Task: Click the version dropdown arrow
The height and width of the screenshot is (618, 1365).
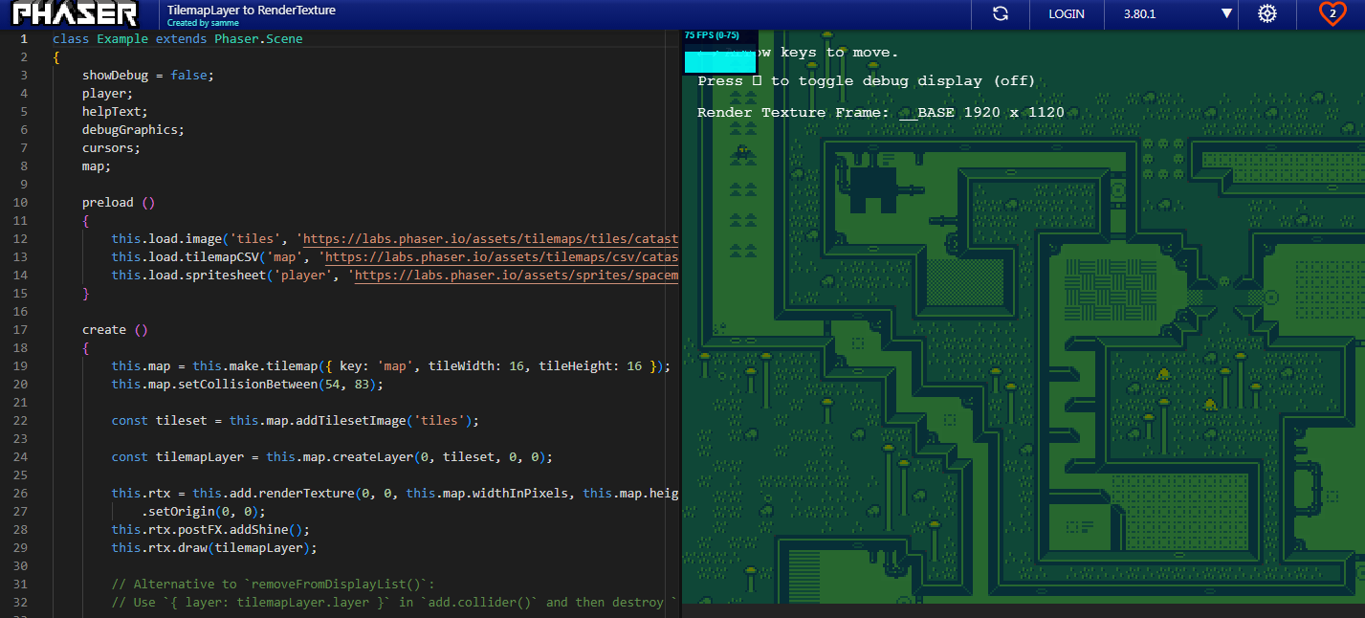Action: click(1227, 14)
